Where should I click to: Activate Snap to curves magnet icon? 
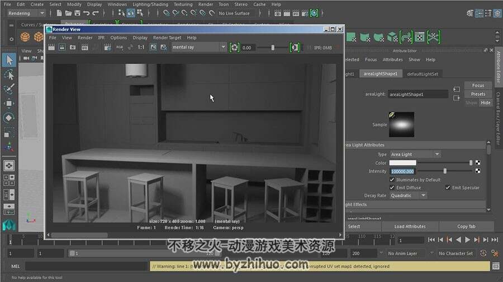175,13
